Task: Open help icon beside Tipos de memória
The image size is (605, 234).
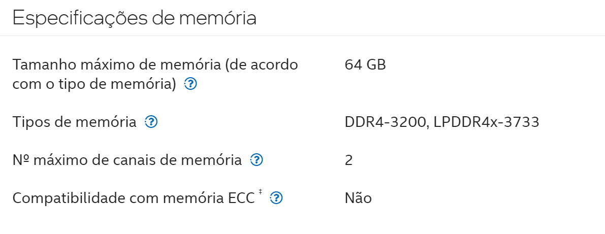Action: 151,122
